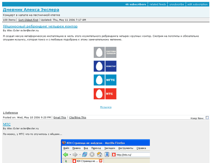Viewport: 211px width, 163px height.
Task: Click the Email This link
Action: pyautogui.click(x=60, y=117)
